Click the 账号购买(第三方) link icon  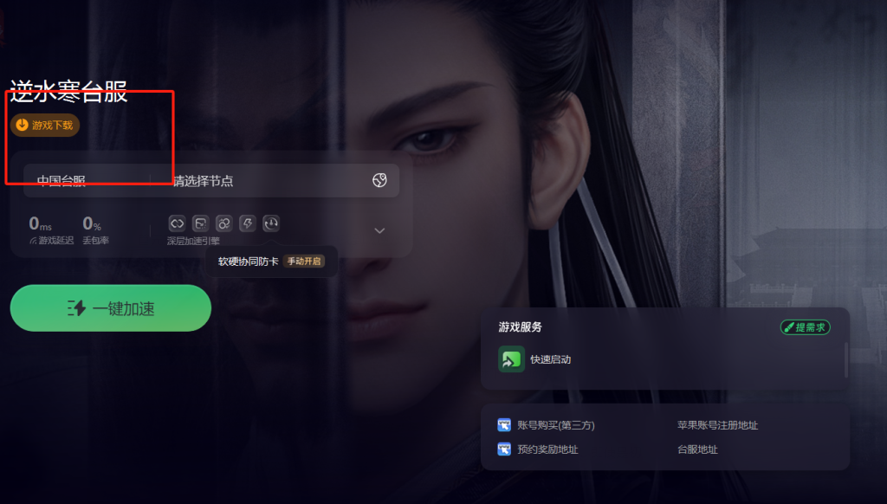tap(504, 425)
